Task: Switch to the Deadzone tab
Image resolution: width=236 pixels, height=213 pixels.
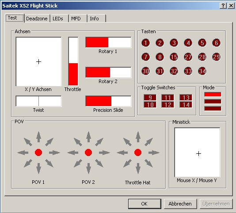Action: (x=37, y=19)
